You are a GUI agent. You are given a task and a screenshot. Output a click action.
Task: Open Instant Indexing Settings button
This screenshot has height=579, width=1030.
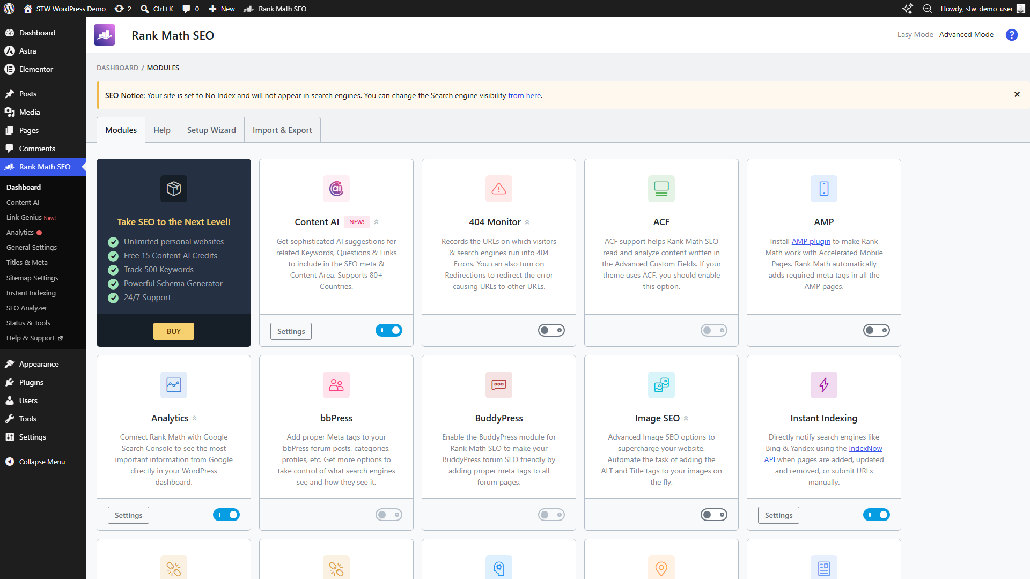pos(778,515)
